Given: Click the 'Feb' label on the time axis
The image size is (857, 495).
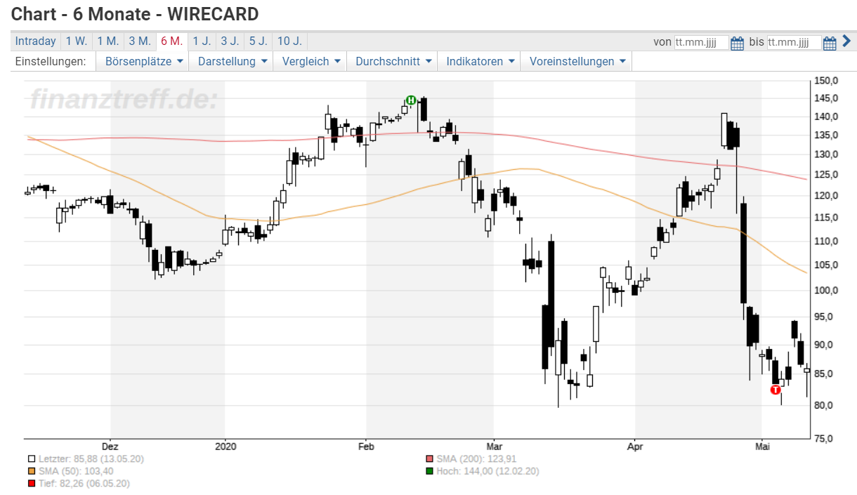Looking at the screenshot, I should tap(366, 446).
